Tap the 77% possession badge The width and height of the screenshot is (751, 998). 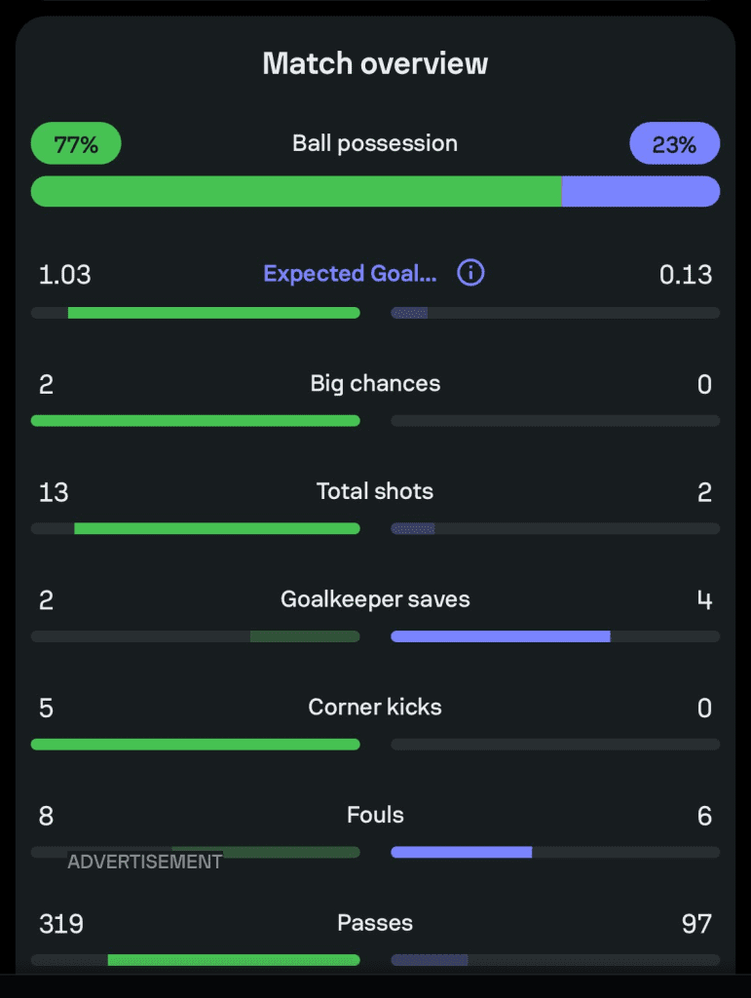point(76,144)
